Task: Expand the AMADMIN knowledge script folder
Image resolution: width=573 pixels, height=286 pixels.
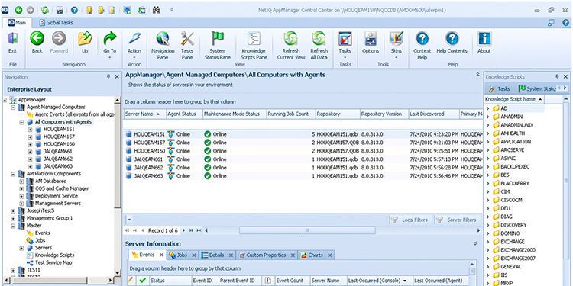Action: pos(487,117)
